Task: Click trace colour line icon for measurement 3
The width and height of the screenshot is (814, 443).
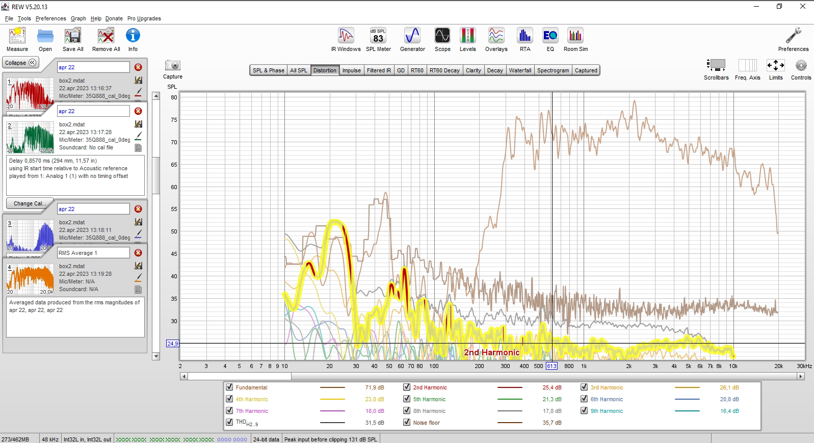Action: pos(138,234)
